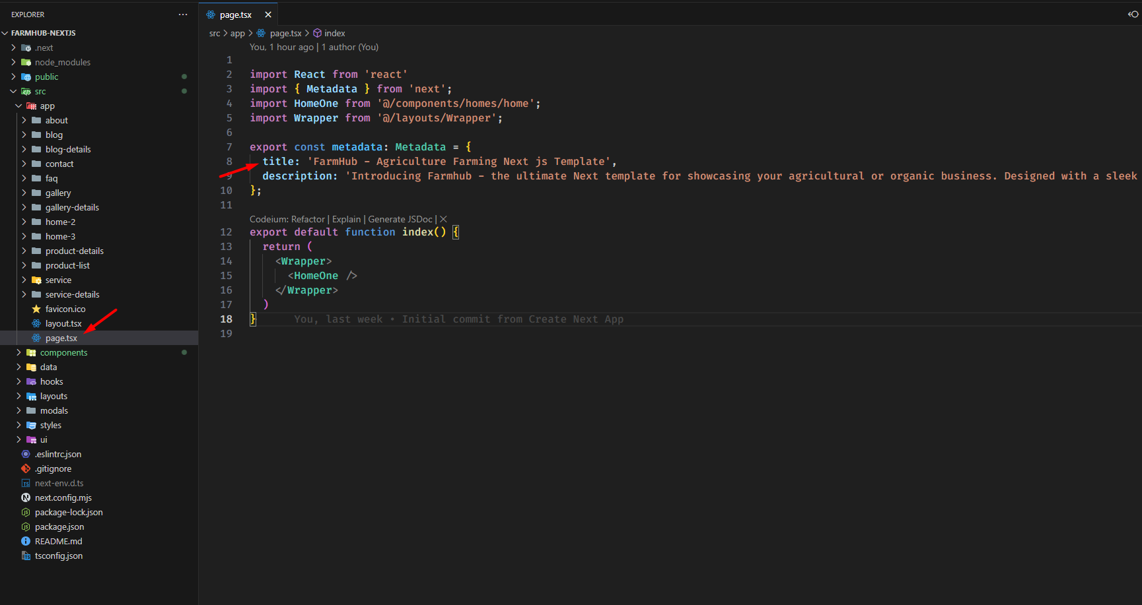
Task: Click the top-right editor history icon
Action: click(1133, 15)
